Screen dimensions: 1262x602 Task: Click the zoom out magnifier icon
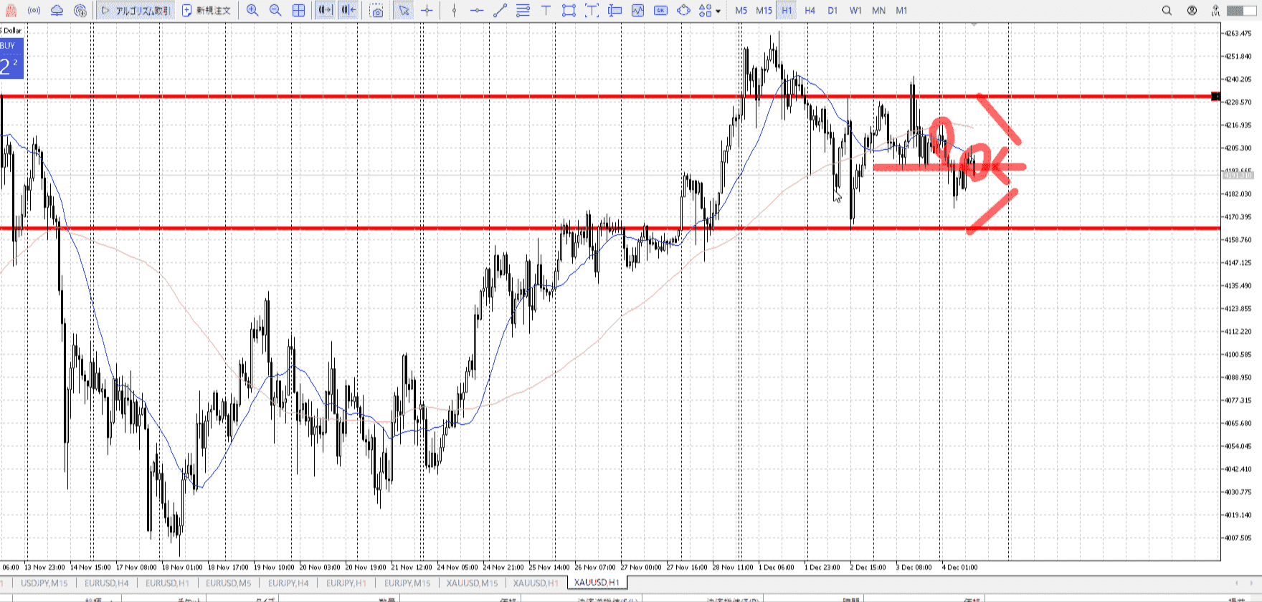[275, 11]
